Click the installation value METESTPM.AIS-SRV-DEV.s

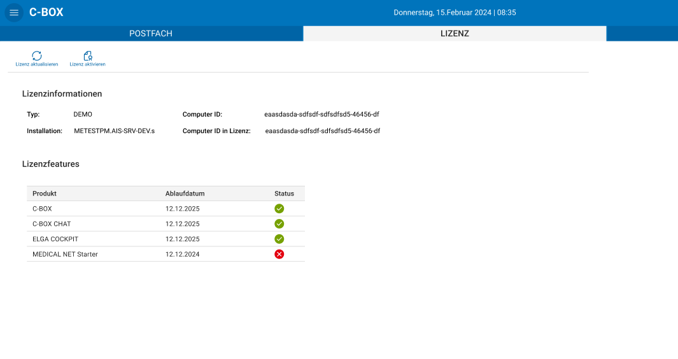(114, 130)
